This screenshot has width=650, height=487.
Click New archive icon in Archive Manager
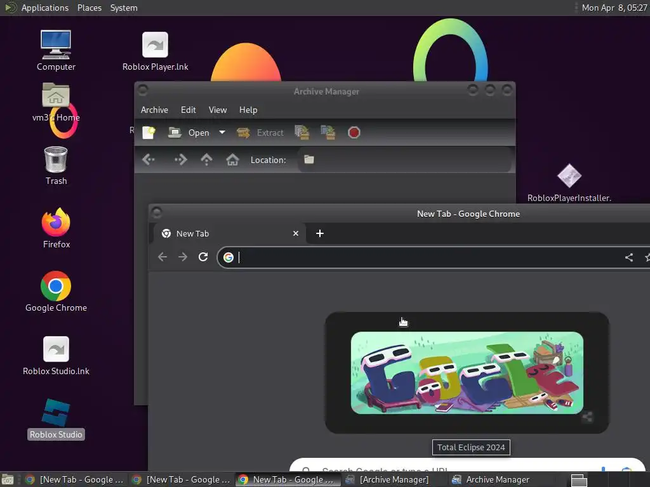(149, 133)
